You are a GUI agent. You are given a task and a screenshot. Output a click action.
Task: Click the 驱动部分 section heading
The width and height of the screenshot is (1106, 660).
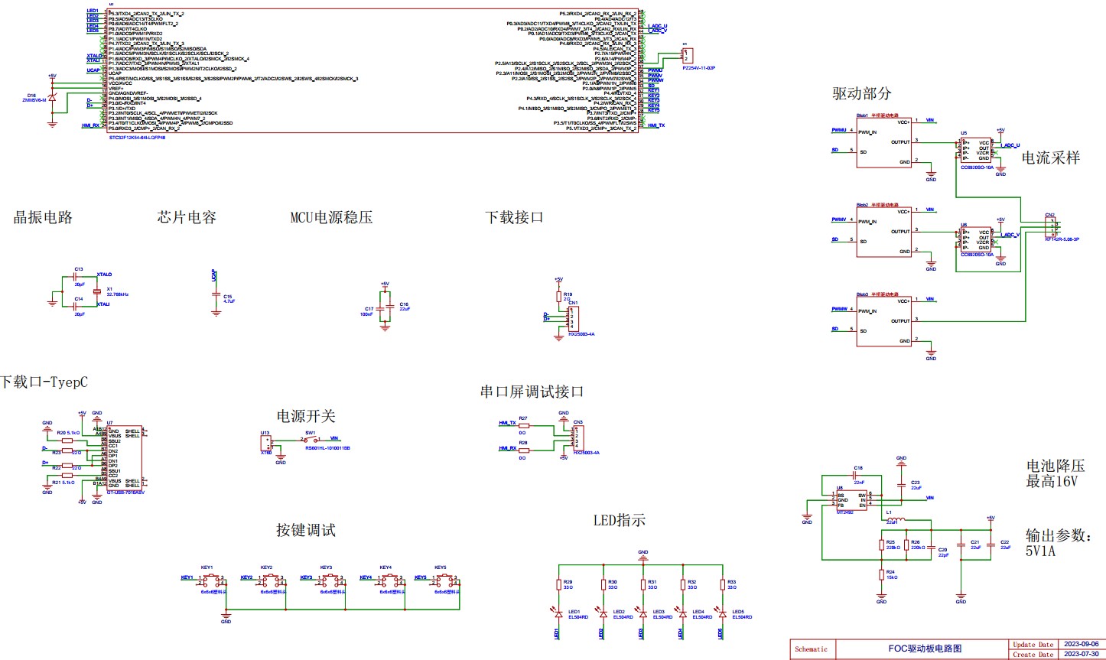click(x=862, y=93)
